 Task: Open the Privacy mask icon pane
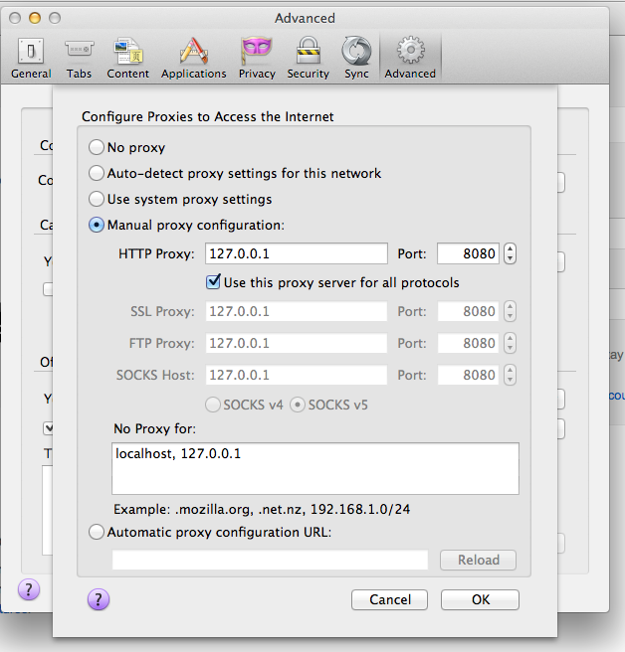pos(257,58)
